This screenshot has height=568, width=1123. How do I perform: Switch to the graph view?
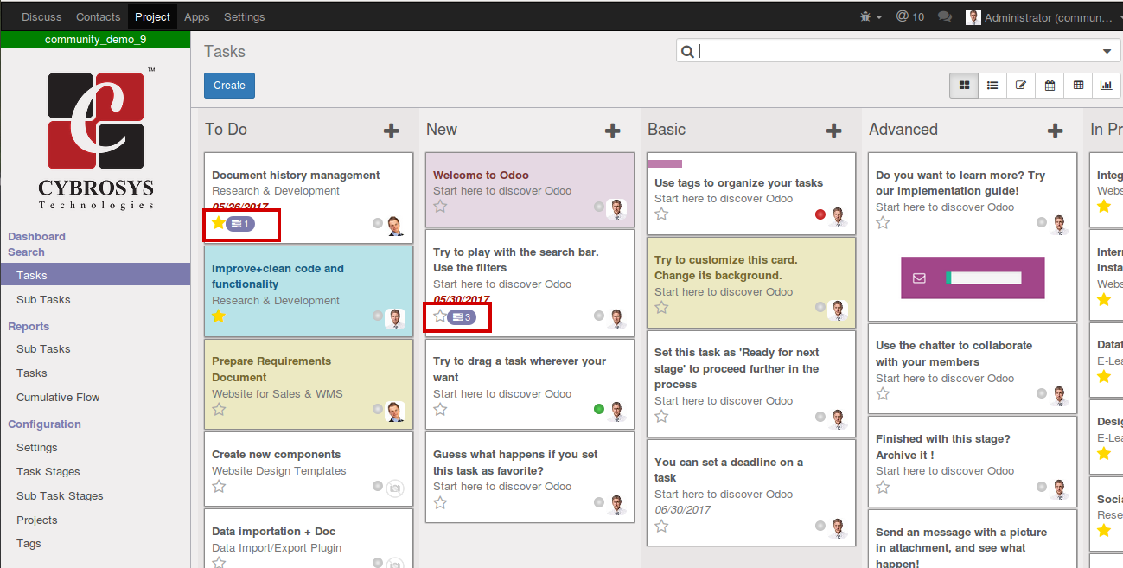1107,86
